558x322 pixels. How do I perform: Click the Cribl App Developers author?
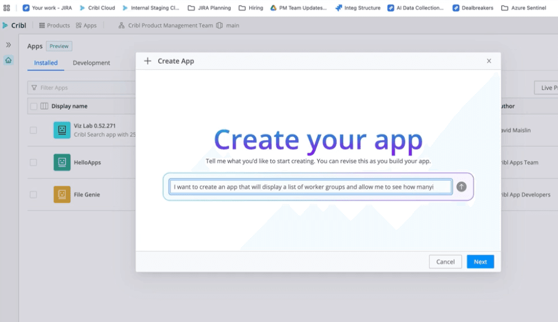[525, 194]
